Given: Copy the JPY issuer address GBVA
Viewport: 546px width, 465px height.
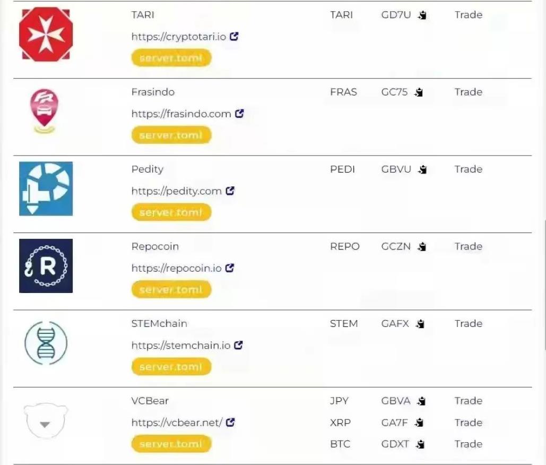Looking at the screenshot, I should pyautogui.click(x=421, y=401).
